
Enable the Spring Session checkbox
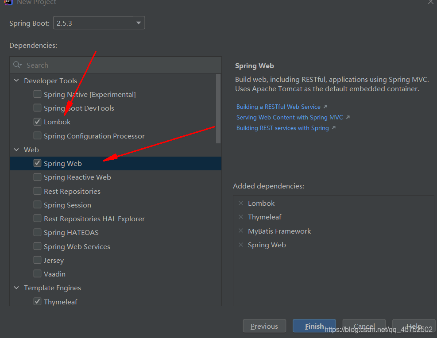37,205
